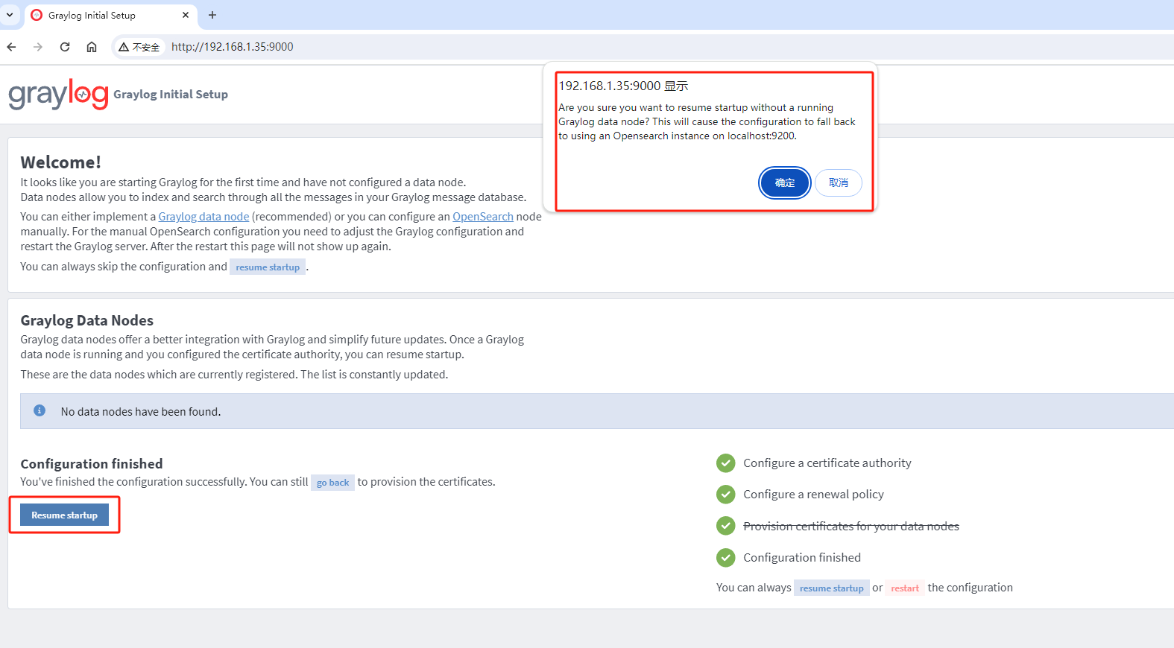Click 'Graylog Initial Setup' header title
The image size is (1174, 648).
tap(171, 95)
